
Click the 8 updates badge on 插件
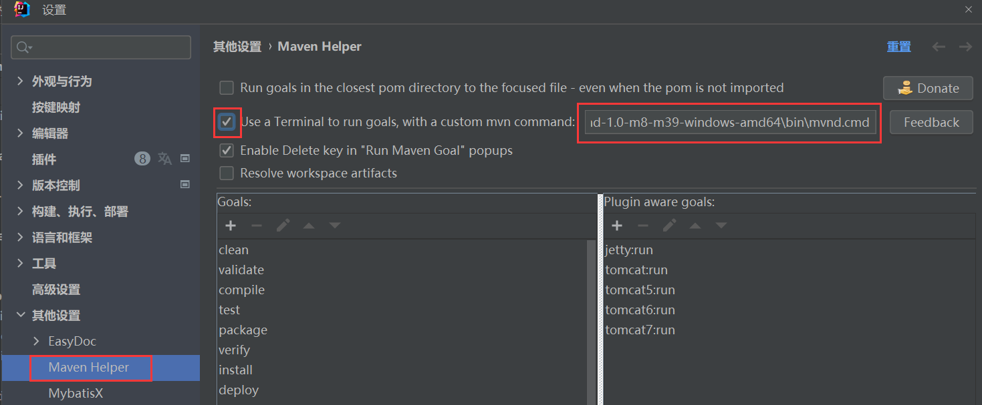tap(142, 159)
